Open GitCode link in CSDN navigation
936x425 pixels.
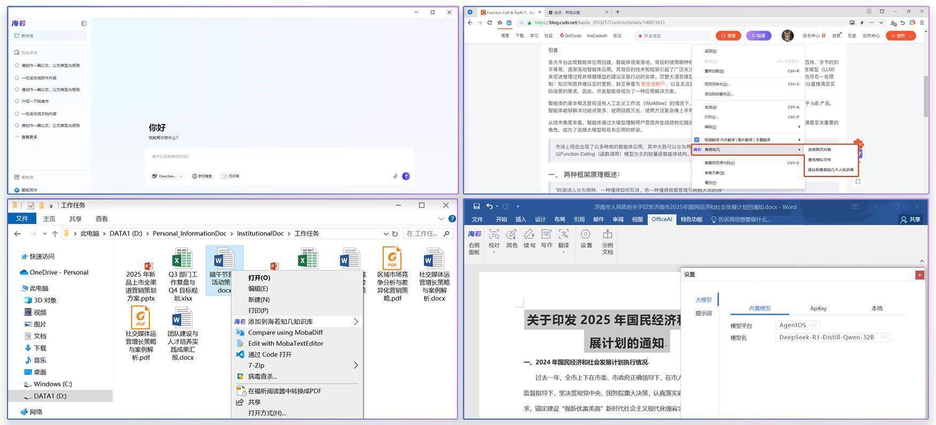570,36
